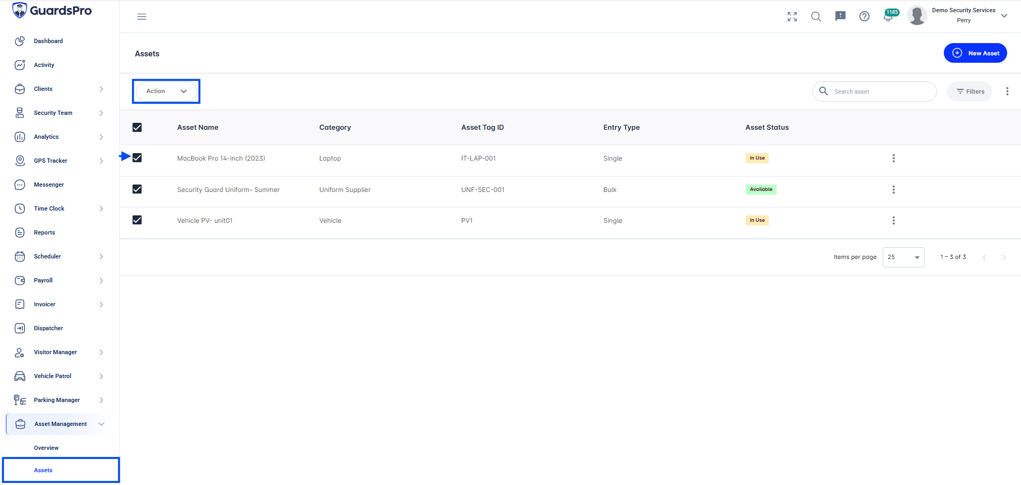1021x485 pixels.
Task: Open the Action dropdown
Action: 166,91
